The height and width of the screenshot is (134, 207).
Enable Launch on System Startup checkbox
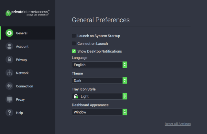[x=74, y=36]
